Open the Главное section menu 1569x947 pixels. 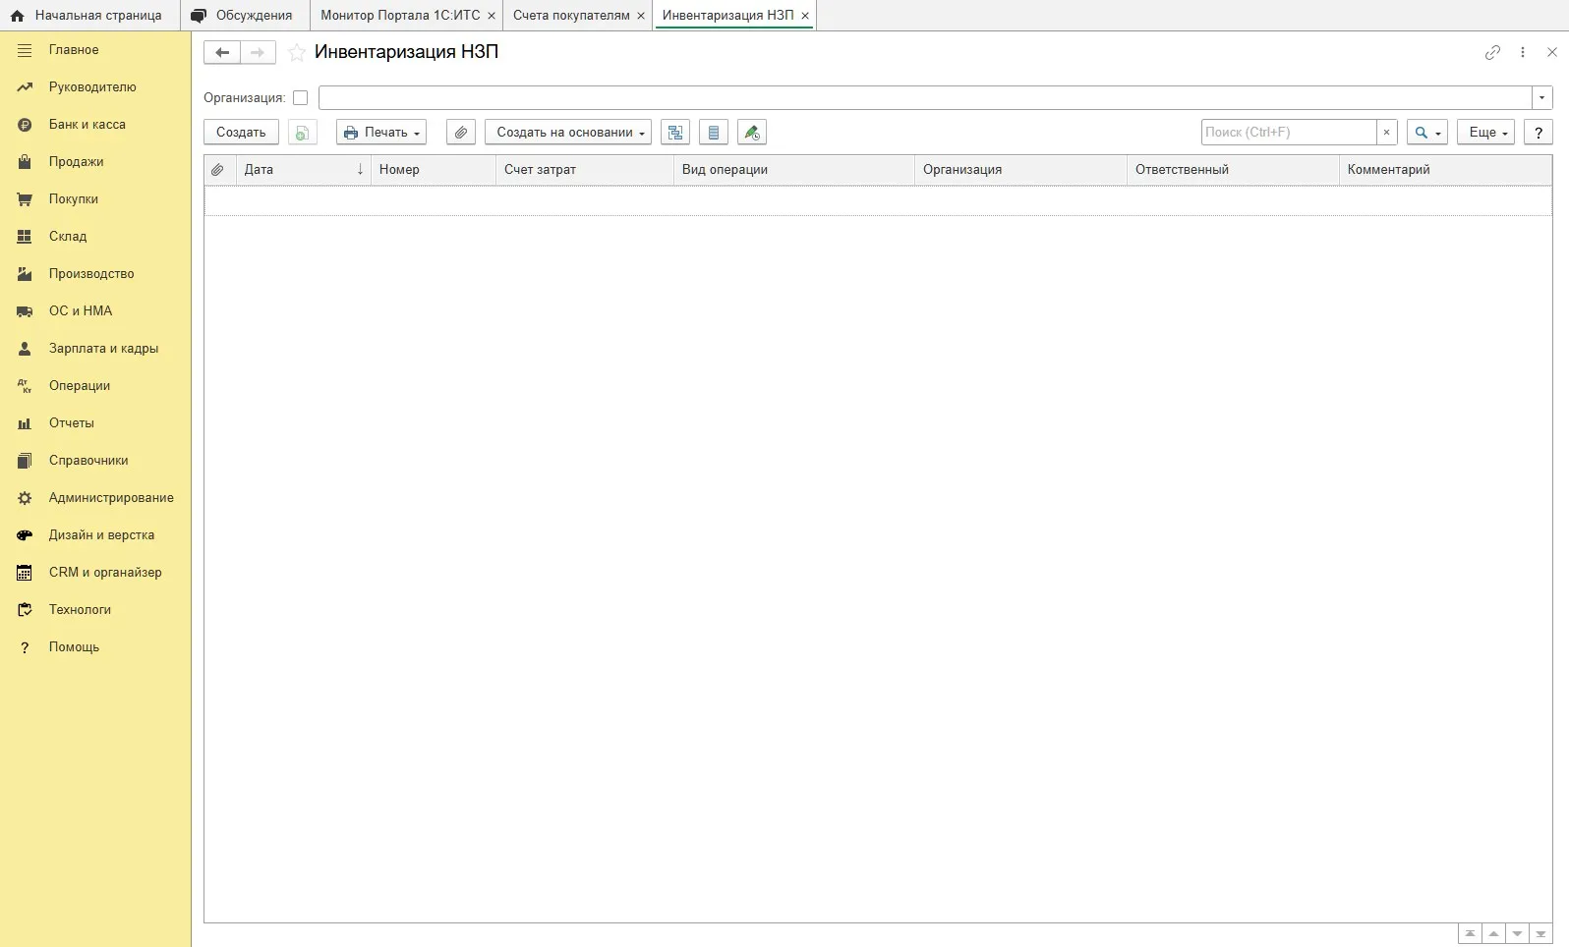(x=74, y=50)
